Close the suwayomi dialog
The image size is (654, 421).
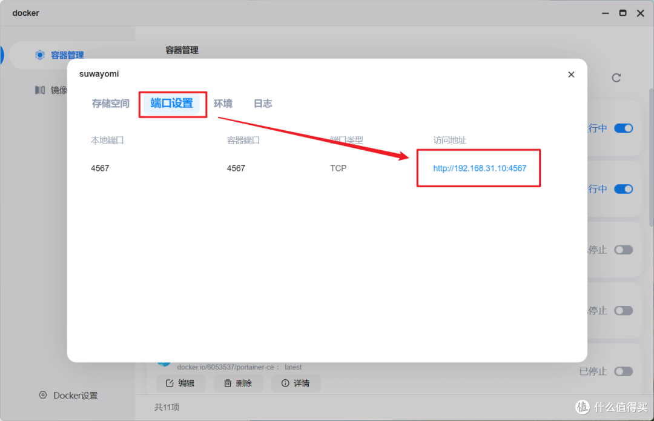click(571, 75)
